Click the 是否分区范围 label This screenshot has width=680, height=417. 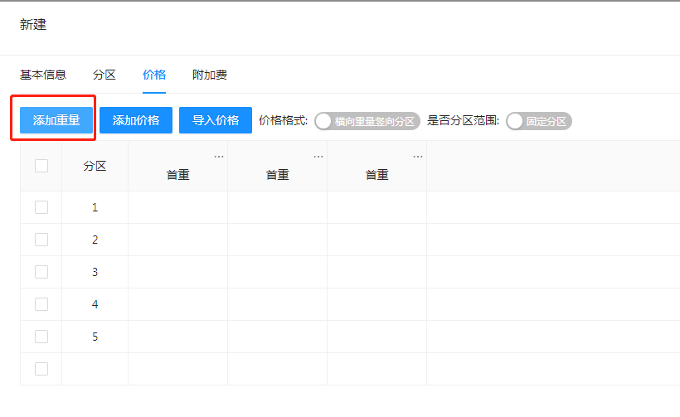pos(464,120)
